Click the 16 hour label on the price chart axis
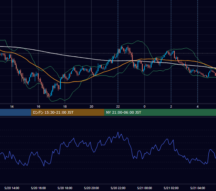The image size is (216, 191). tap(38, 107)
